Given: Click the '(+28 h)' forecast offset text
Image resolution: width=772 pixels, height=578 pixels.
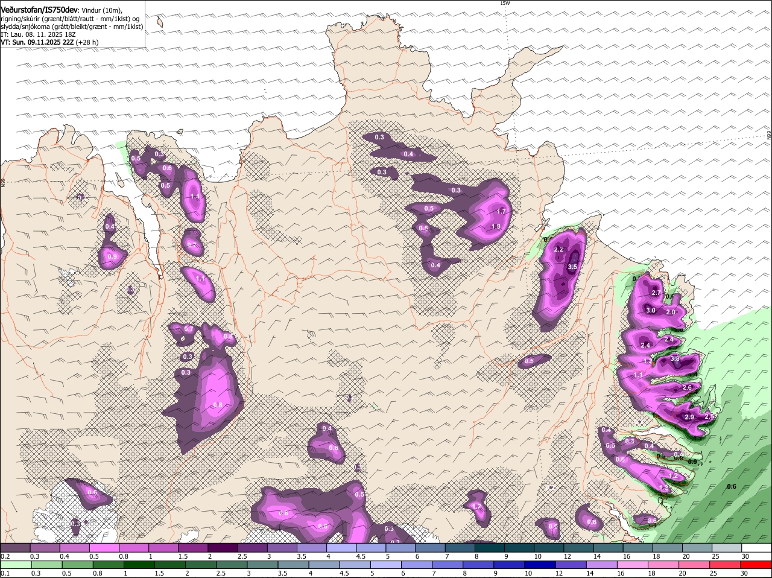Looking at the screenshot, I should tap(87, 42).
